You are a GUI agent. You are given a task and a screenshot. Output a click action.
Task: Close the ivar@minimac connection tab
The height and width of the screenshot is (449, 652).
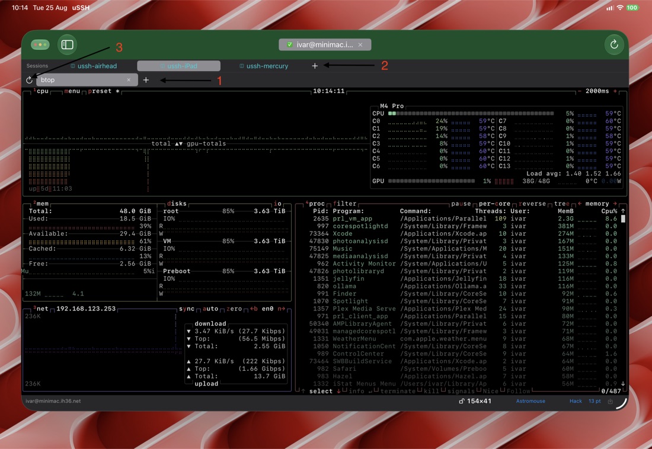360,44
